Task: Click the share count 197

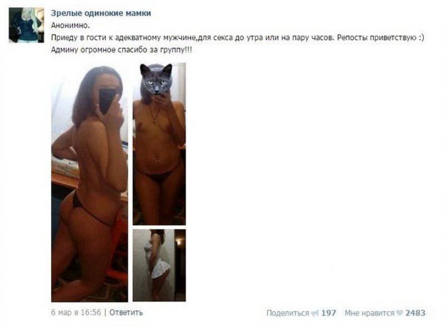Action: 329,313
